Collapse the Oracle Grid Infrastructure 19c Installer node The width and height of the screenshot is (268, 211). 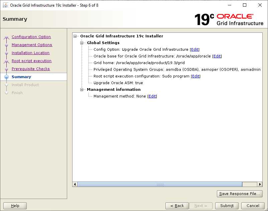point(75,36)
